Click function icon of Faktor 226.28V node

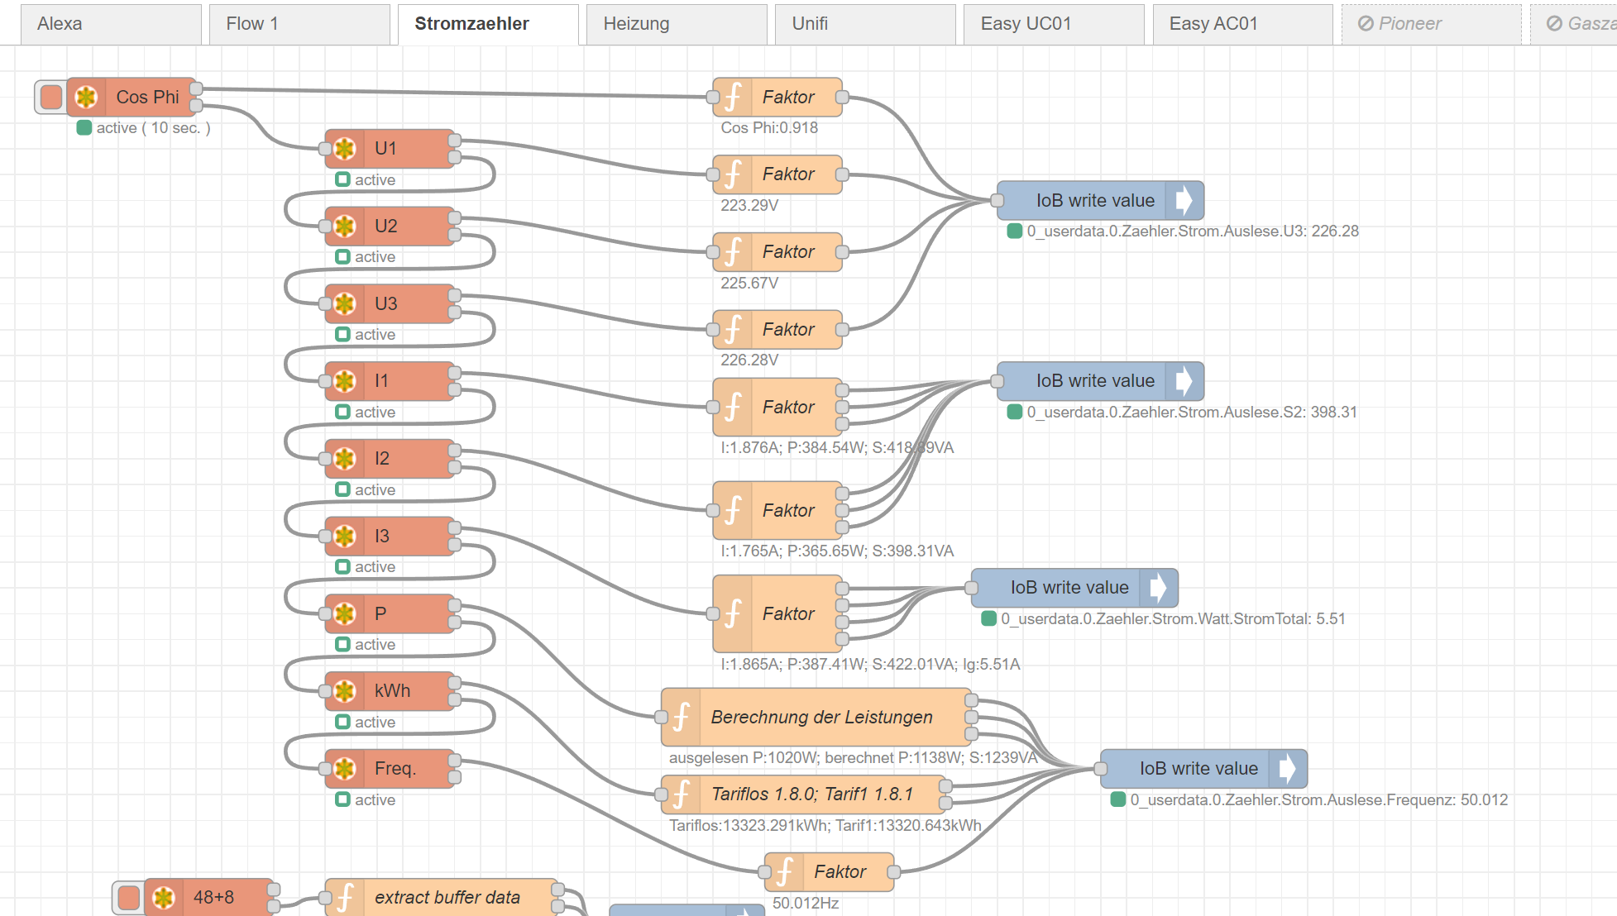(733, 329)
